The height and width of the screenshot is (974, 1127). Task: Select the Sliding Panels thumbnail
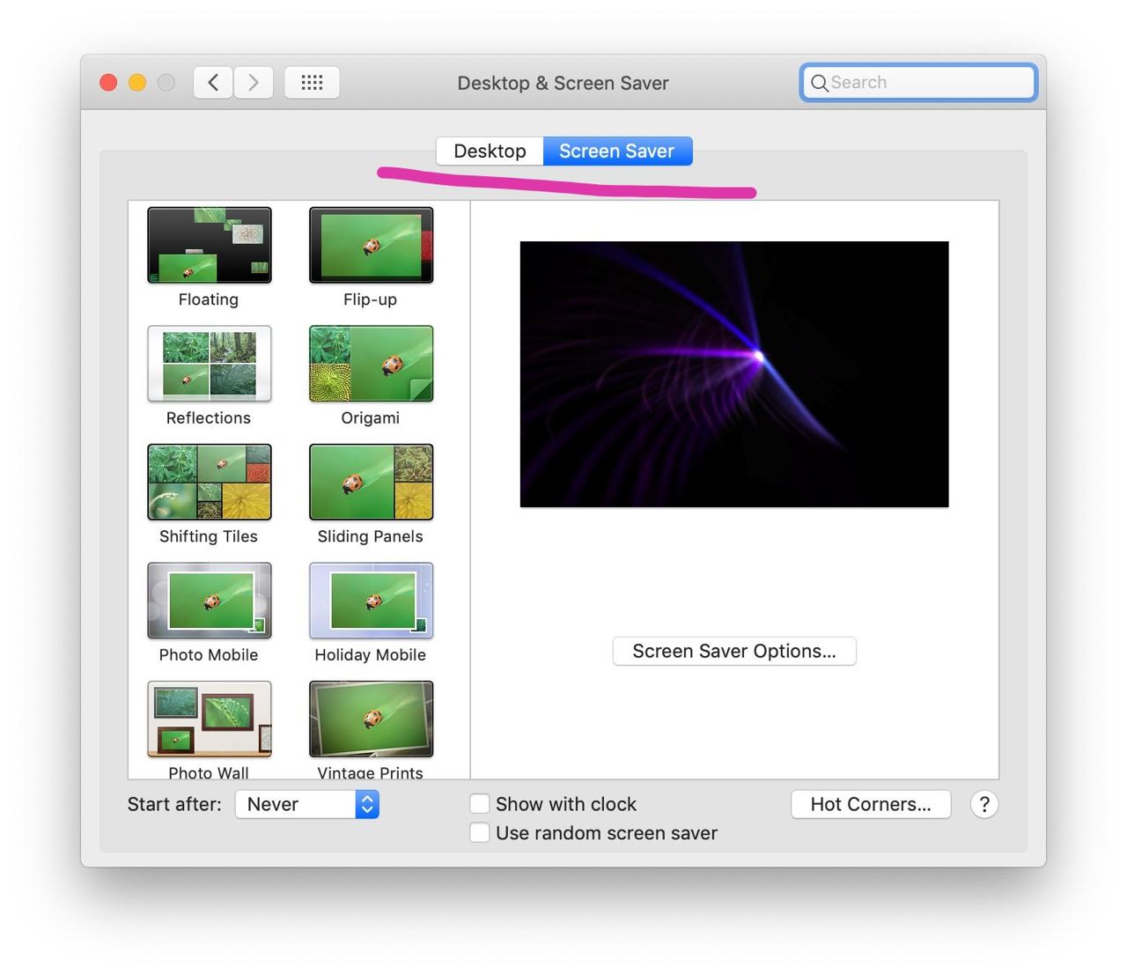coord(371,482)
